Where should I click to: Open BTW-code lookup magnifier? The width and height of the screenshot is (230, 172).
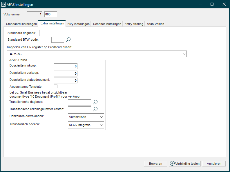(68, 40)
